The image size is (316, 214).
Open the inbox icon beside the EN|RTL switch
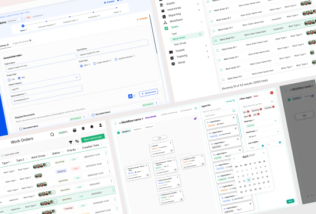pyautogui.click(x=75, y=130)
